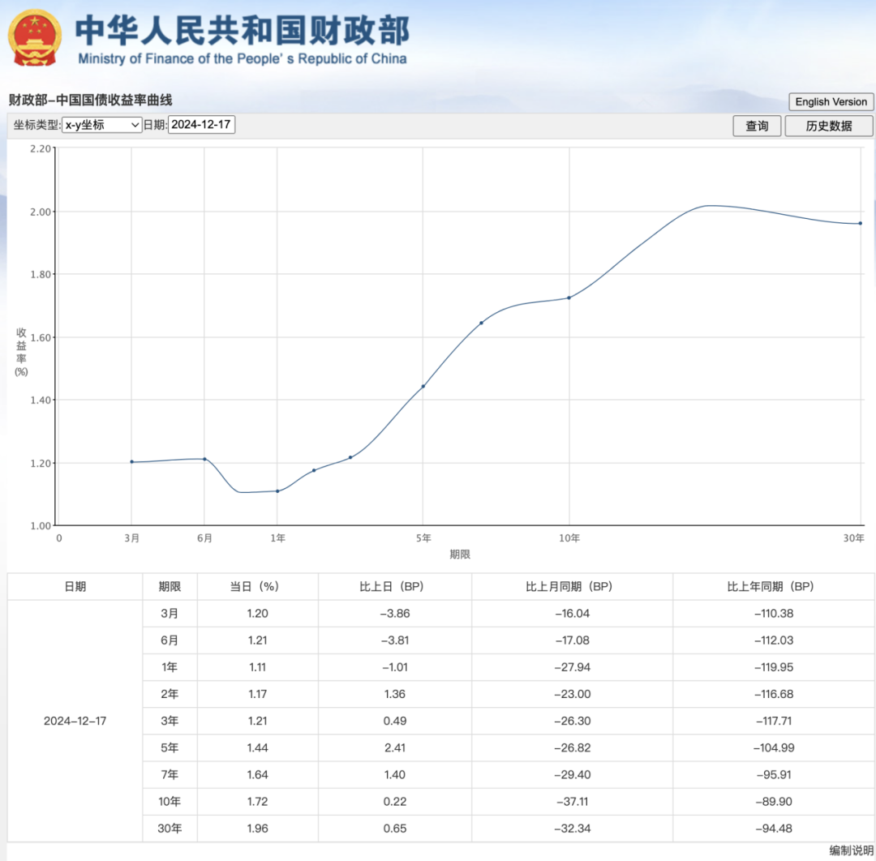
Task: Click the 1.17 yield value for 2年
Action: (x=258, y=693)
